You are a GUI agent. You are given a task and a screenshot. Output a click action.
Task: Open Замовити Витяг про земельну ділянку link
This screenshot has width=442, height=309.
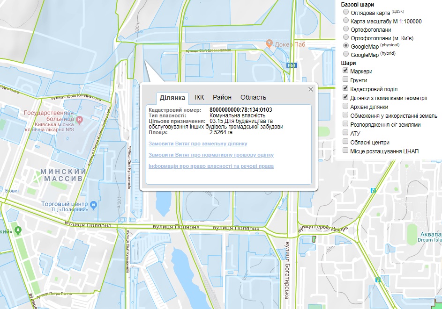pyautogui.click(x=198, y=144)
